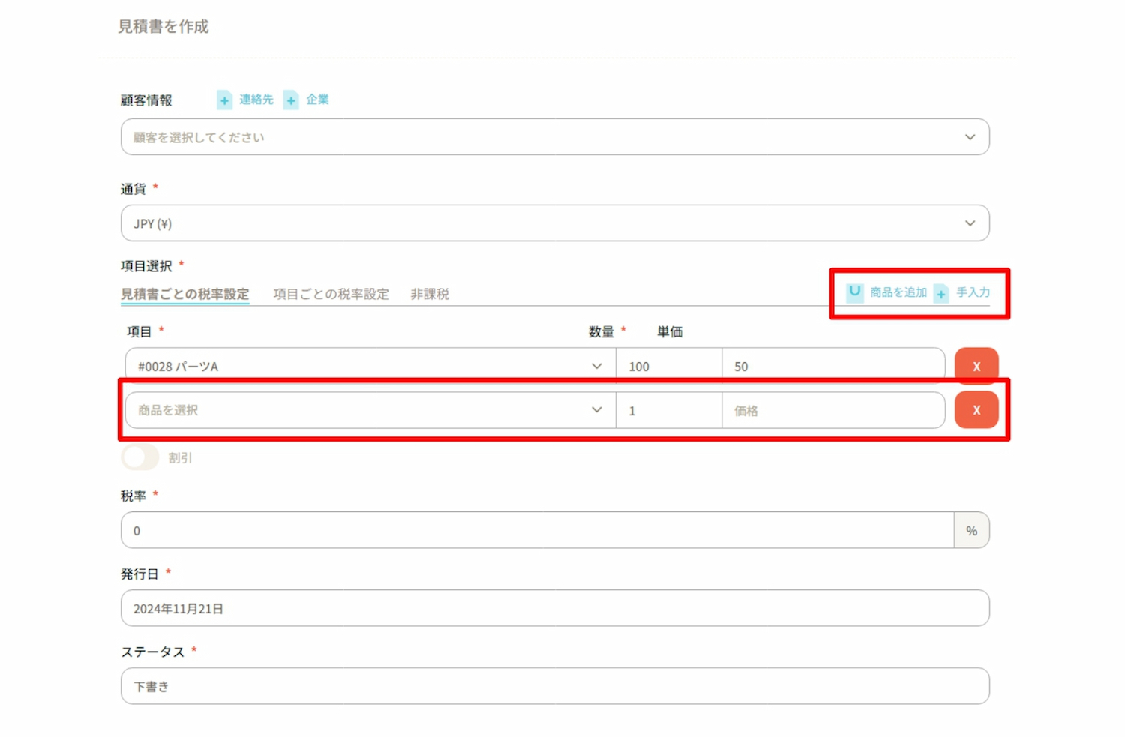Click the % suffix of 税率 field
The height and width of the screenshot is (737, 1125).
pos(972,530)
